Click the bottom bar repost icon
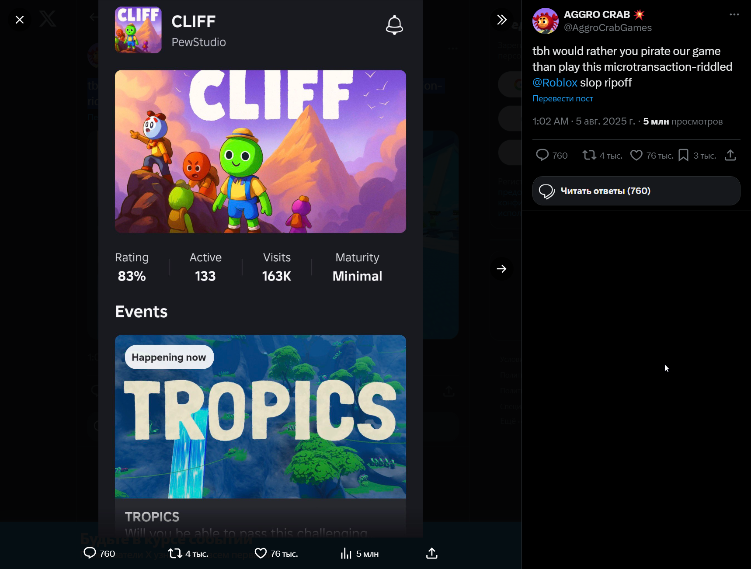Image resolution: width=751 pixels, height=569 pixels. coord(175,553)
